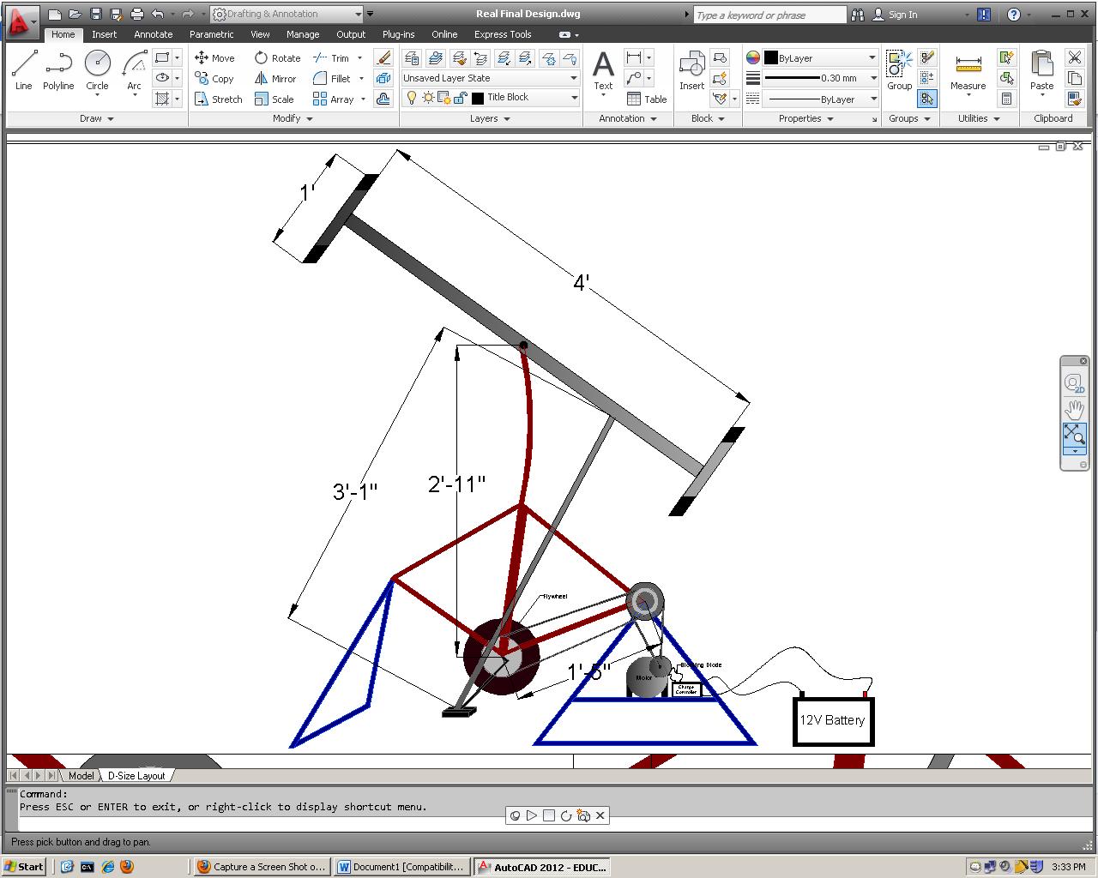Switch to the Annotate ribbon tab

(x=153, y=34)
